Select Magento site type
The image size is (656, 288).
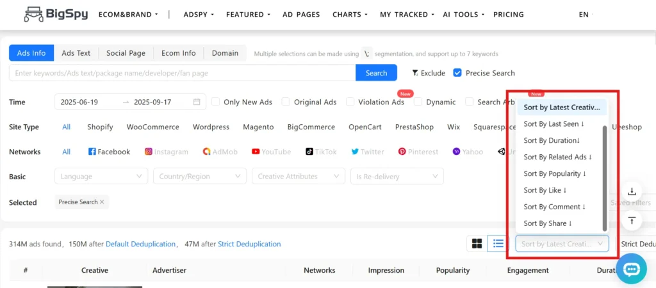[258, 127]
